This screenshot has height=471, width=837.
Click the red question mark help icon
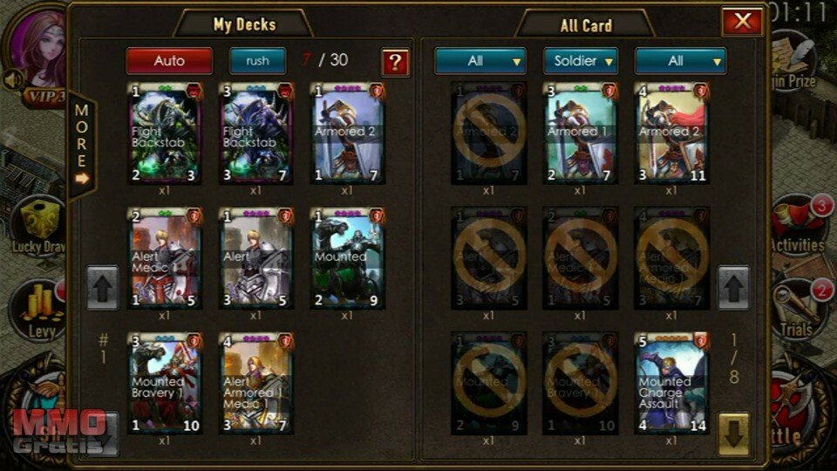(395, 63)
